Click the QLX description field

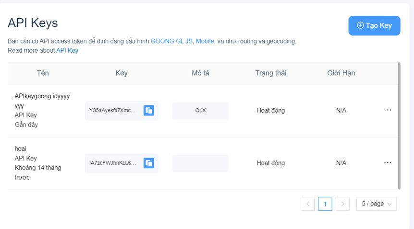pos(200,110)
